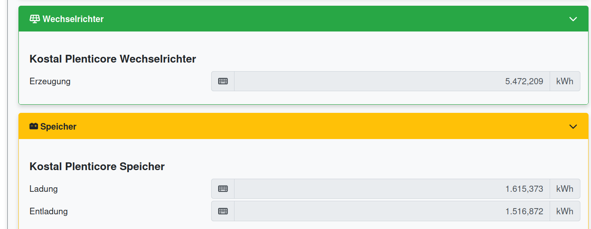The width and height of the screenshot is (591, 229).
Task: Collapse the Wechselrichter section chevron
Action: click(x=573, y=19)
